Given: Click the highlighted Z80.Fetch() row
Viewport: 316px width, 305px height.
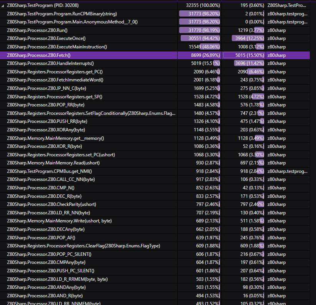Looking at the screenshot, I should pos(155,55).
